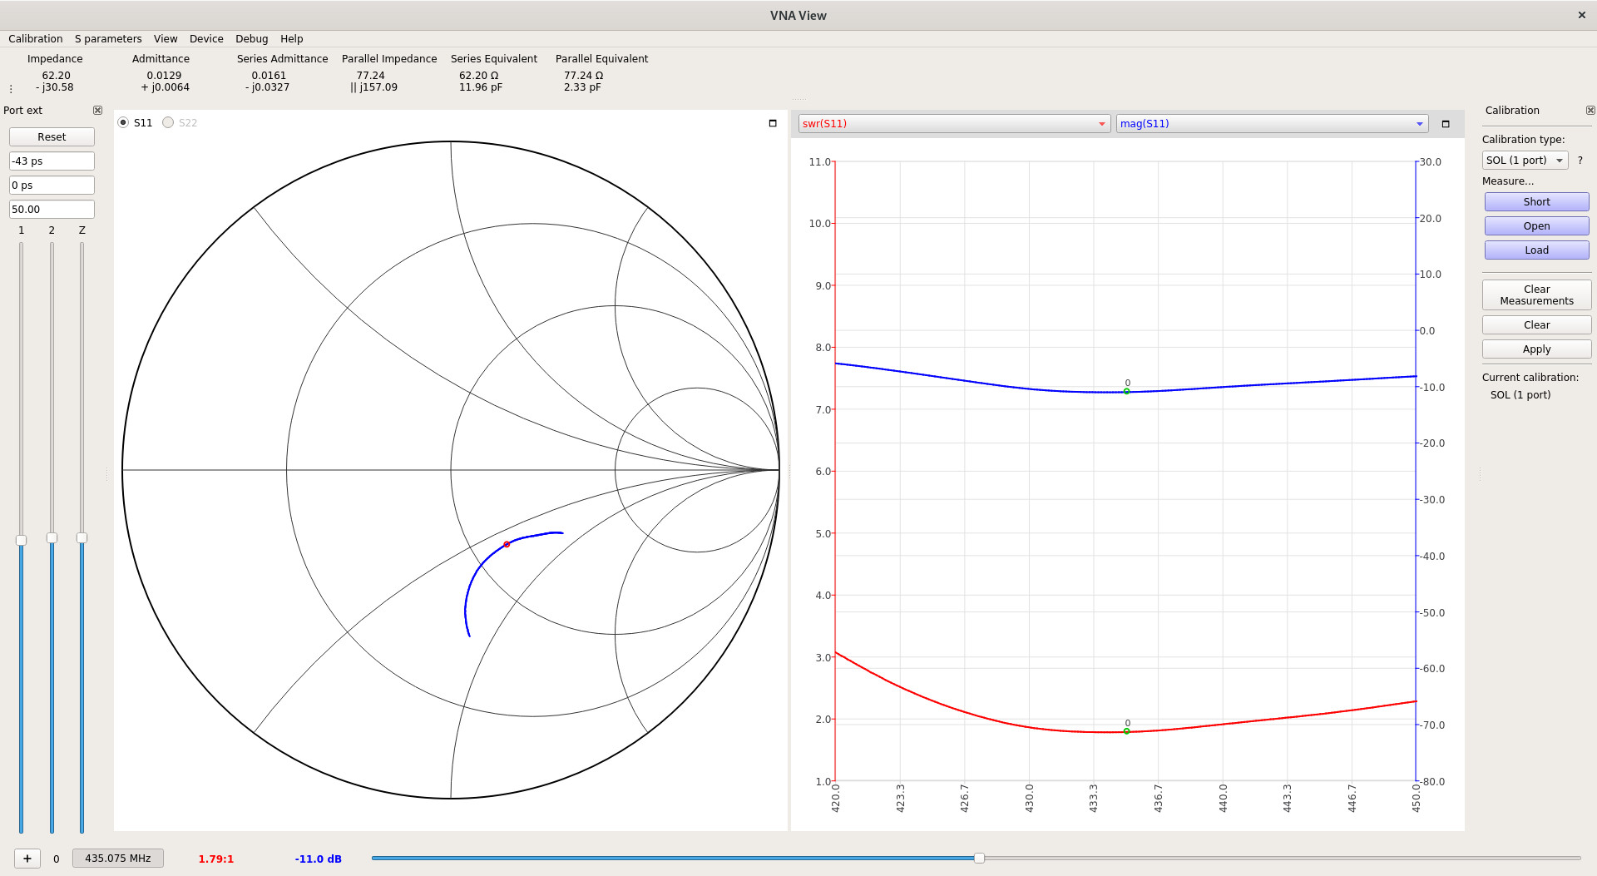Open the Device menu
Image resolution: width=1597 pixels, height=876 pixels.
click(x=206, y=39)
